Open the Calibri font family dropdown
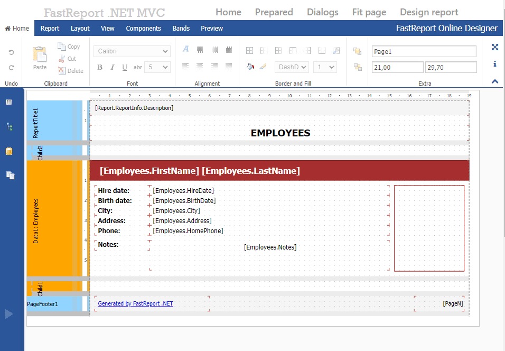The height and width of the screenshot is (351, 505). [132, 51]
